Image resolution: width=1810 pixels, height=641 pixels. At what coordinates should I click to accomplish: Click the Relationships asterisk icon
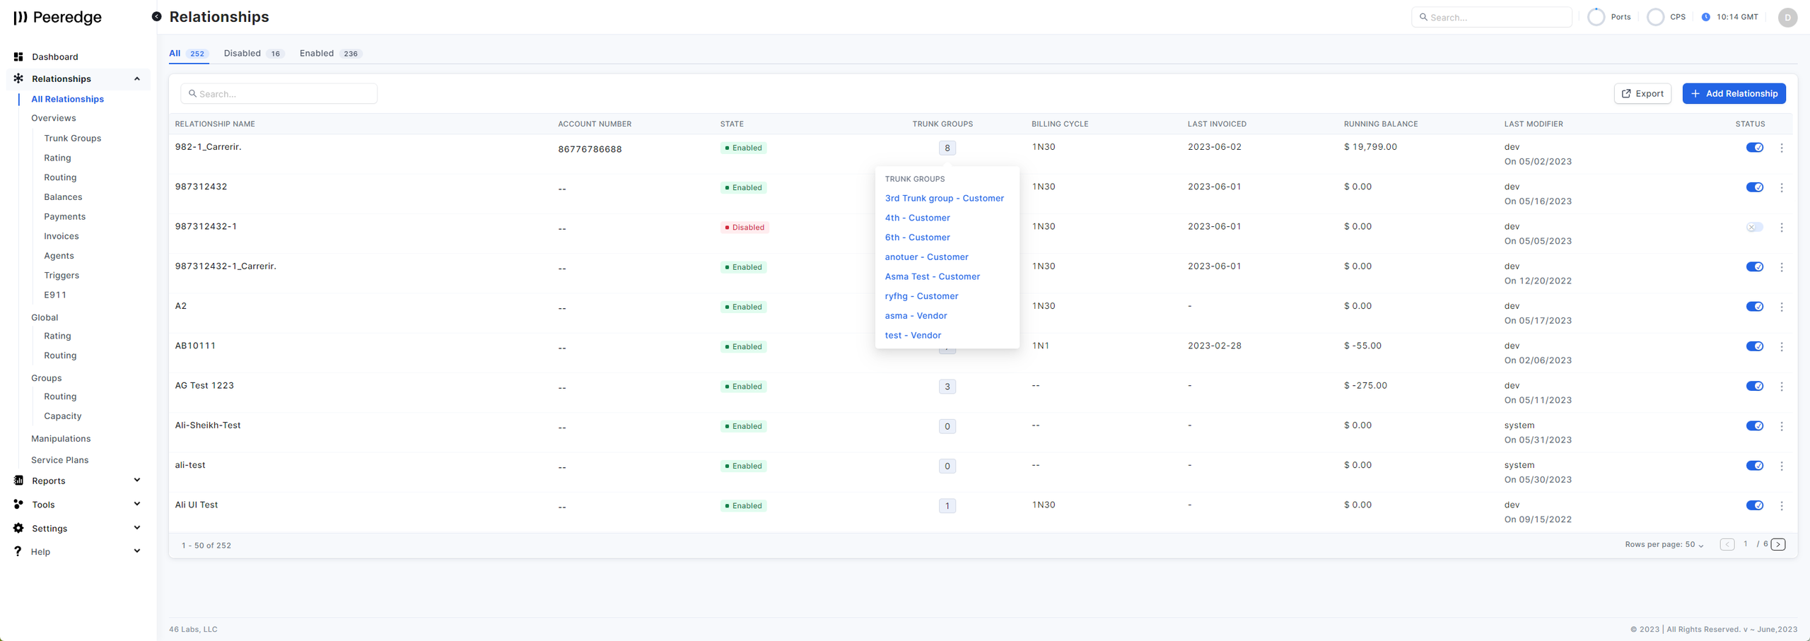pos(18,78)
